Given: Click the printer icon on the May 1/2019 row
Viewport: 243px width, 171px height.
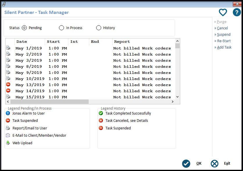Looking at the screenshot, I should point(8,48).
